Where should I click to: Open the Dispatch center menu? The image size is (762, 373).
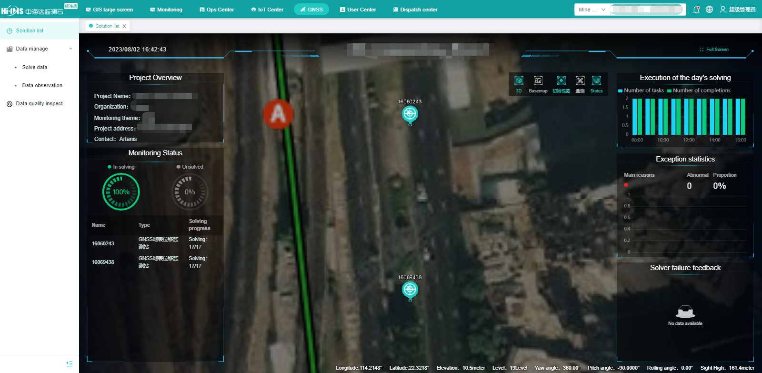coord(415,10)
